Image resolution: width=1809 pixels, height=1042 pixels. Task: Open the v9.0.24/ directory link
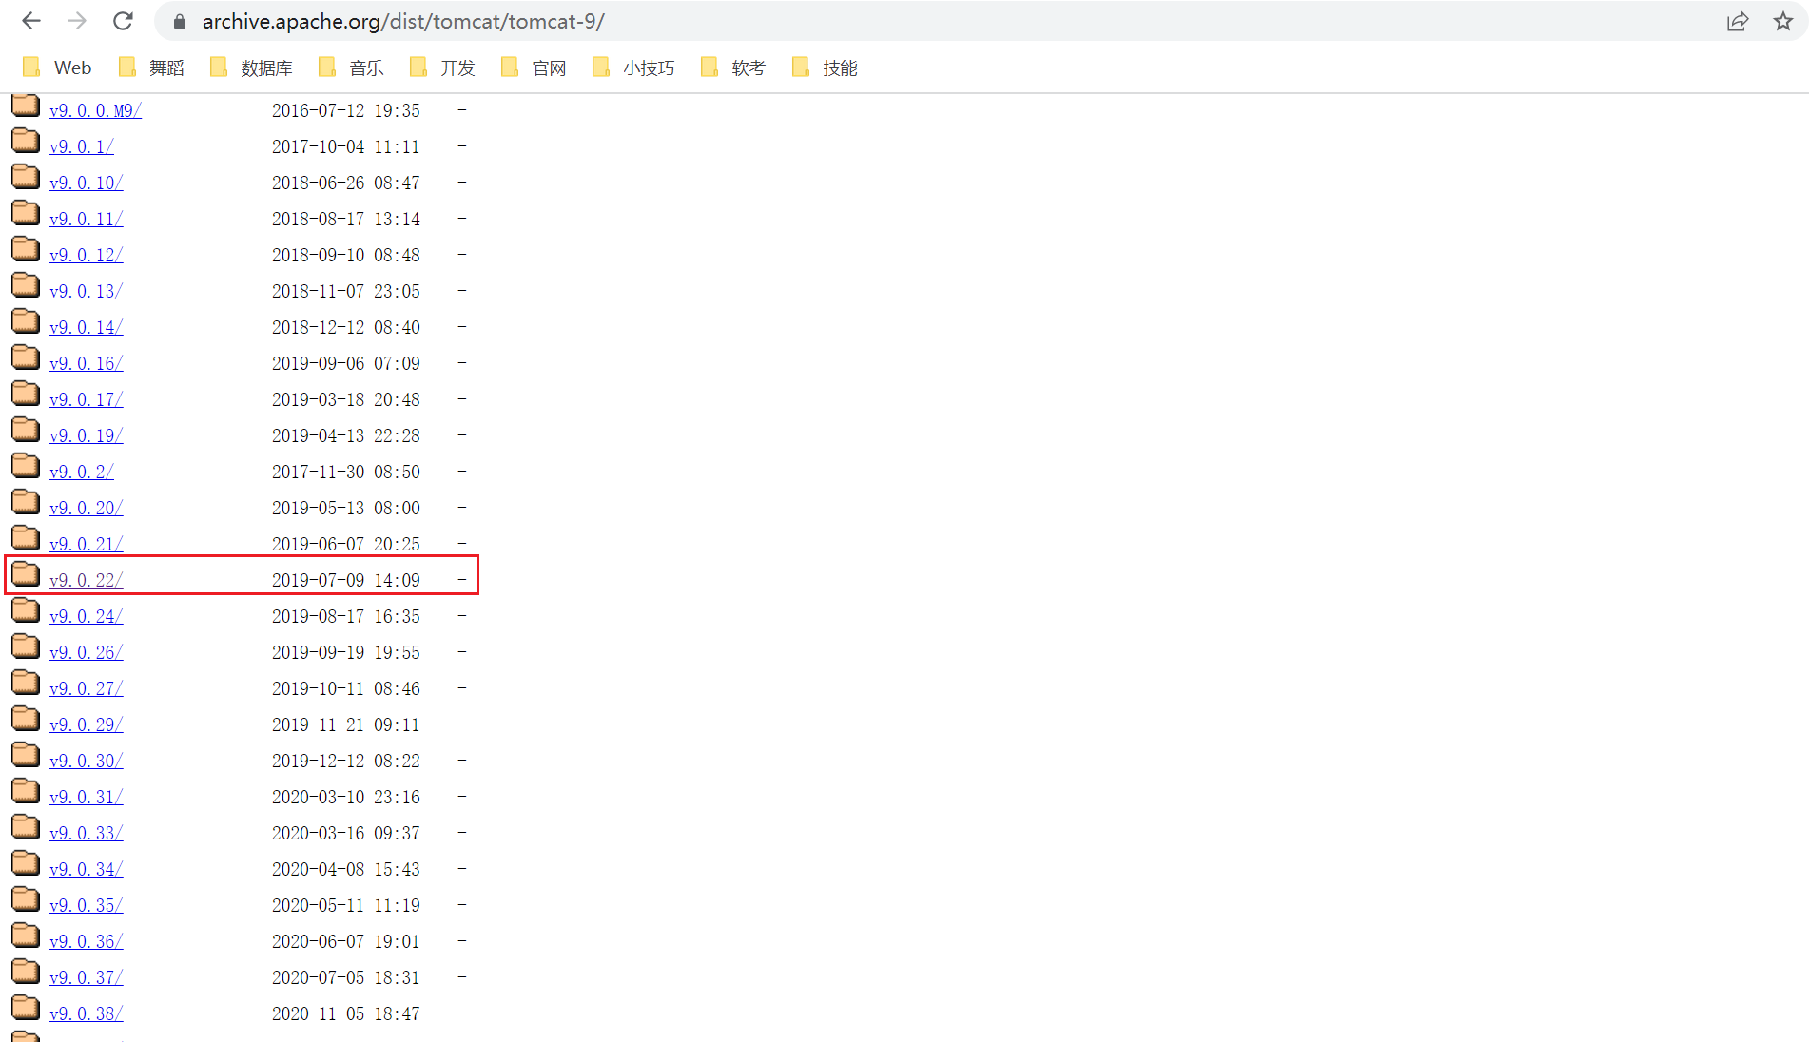[86, 616]
